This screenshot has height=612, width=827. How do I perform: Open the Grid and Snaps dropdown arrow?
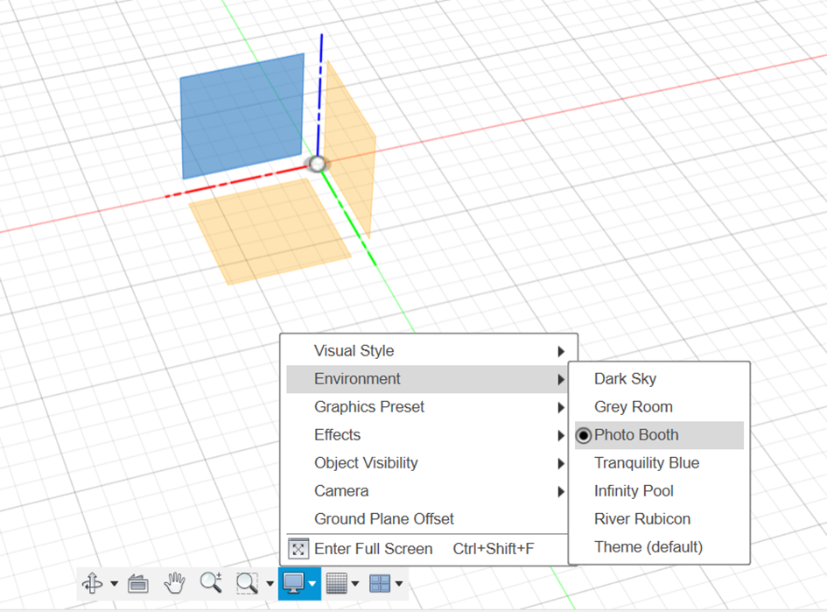pyautogui.click(x=355, y=584)
